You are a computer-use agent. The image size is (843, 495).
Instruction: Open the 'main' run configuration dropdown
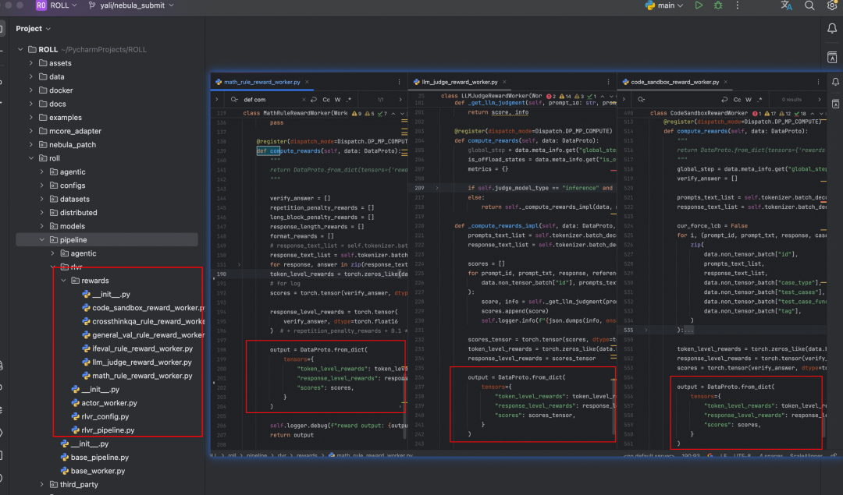tap(665, 5)
